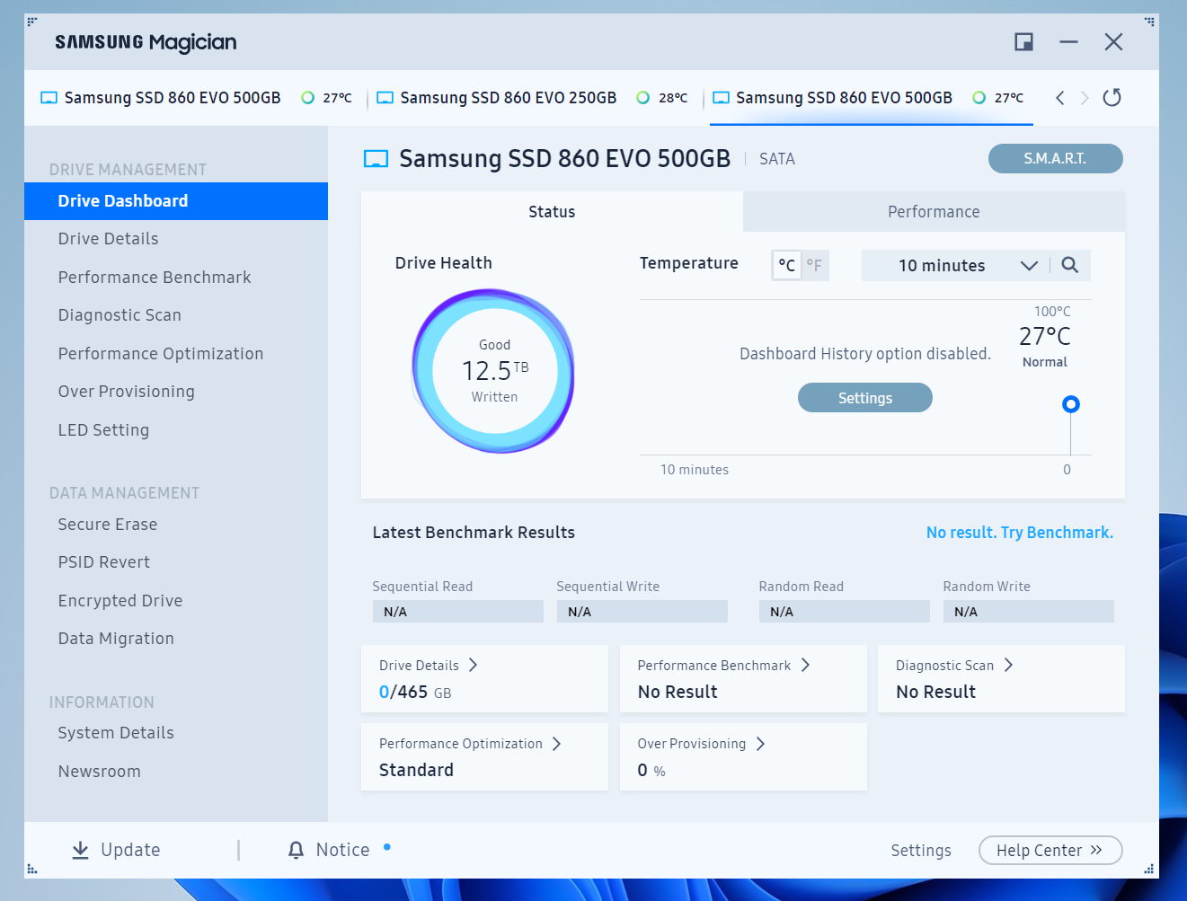Viewport: 1187px width, 901px height.
Task: Click No result. Try Benchmark link
Action: pyautogui.click(x=1020, y=533)
